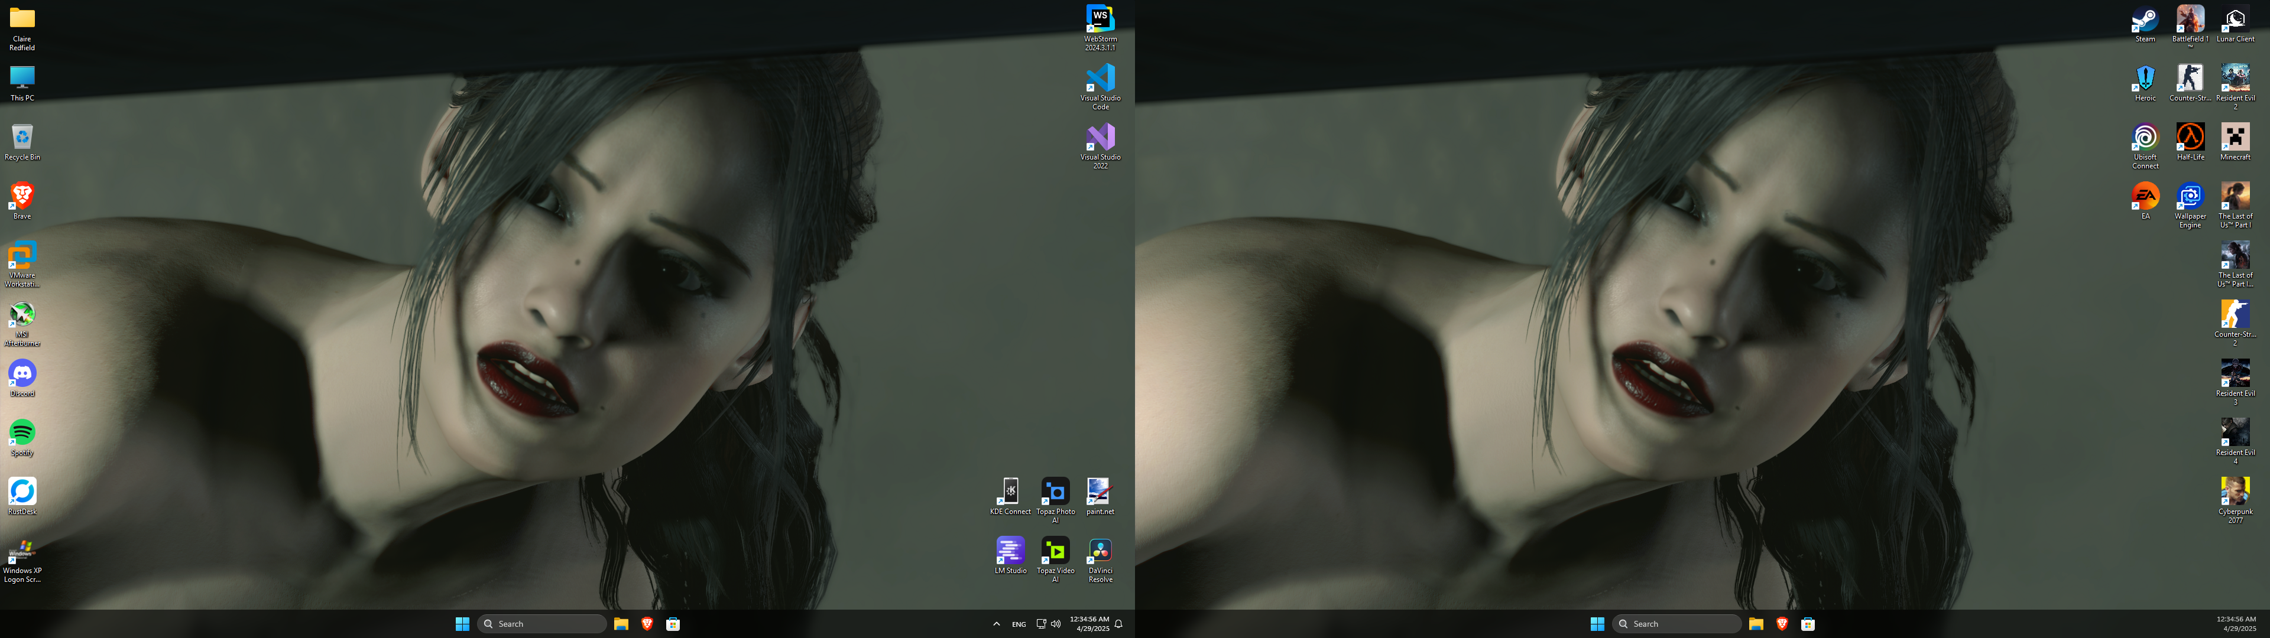The width and height of the screenshot is (2270, 638).
Task: Select the Lunar Client shortcut
Action: click(x=2235, y=24)
